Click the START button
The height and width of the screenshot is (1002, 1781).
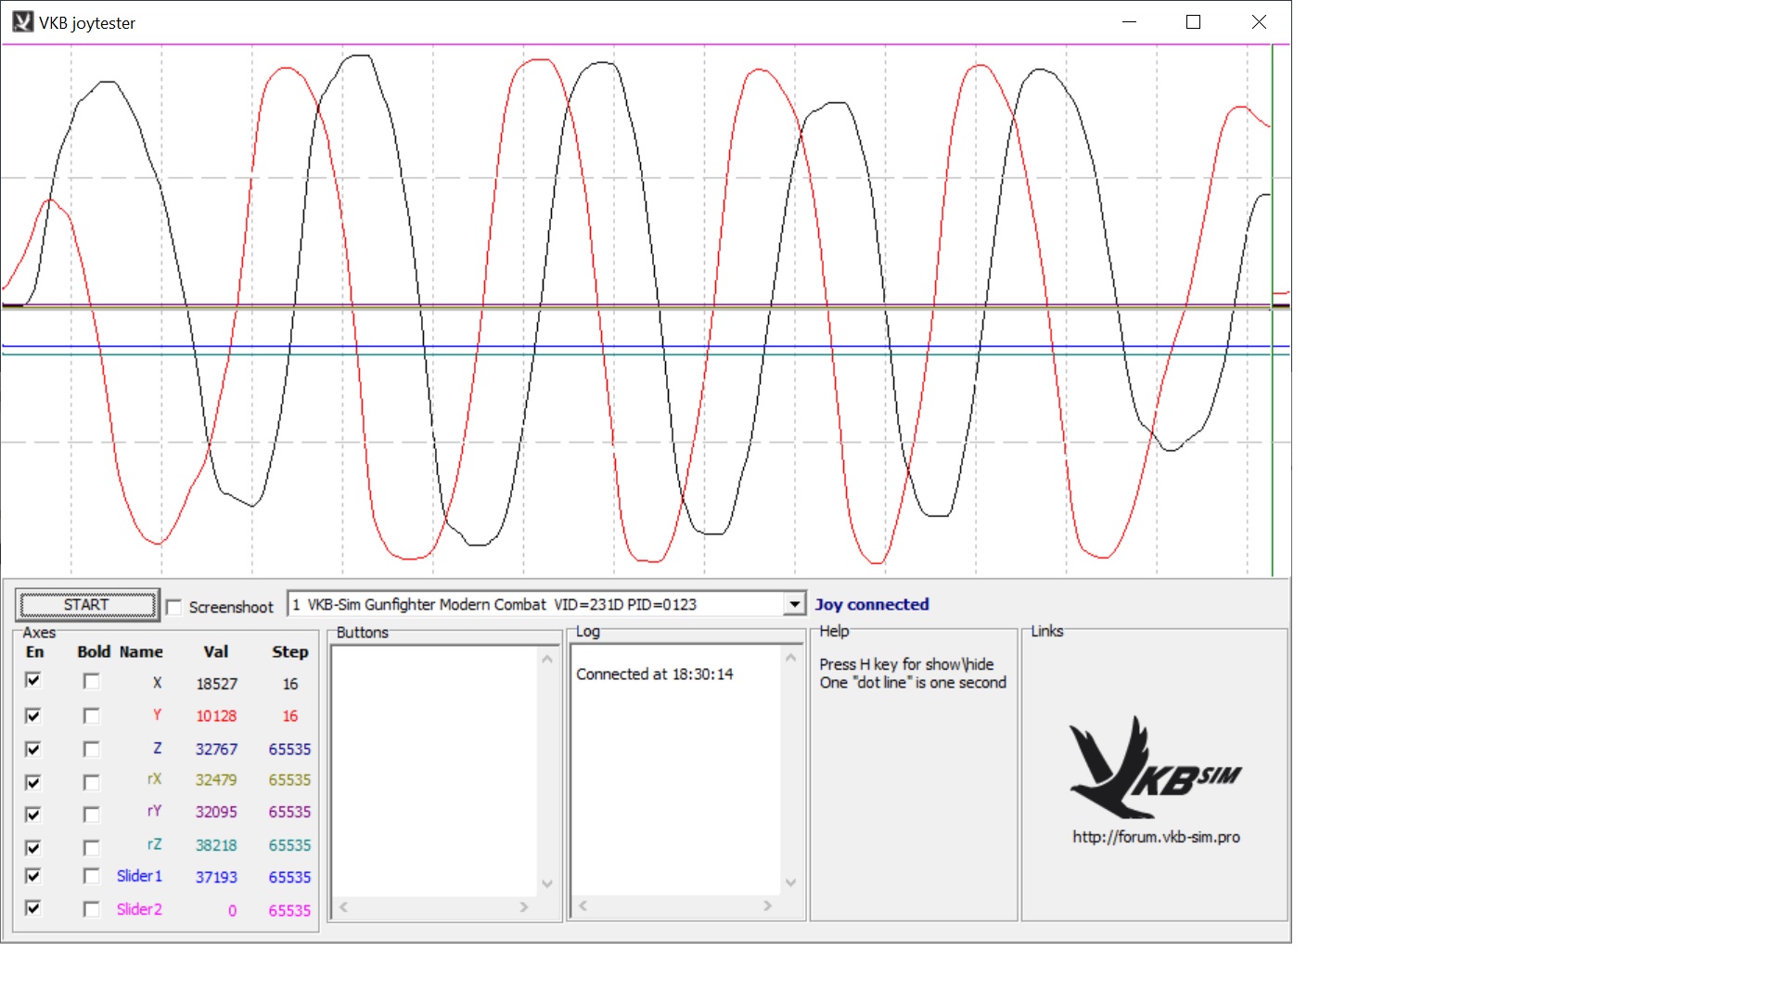(87, 605)
